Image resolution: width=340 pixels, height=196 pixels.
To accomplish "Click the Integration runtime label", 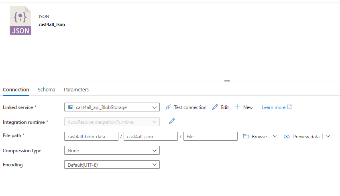I will coord(24,122).
